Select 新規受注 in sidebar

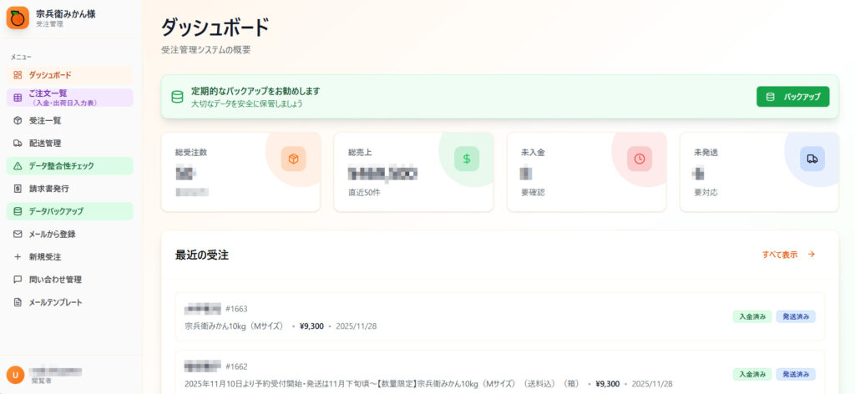70,256
